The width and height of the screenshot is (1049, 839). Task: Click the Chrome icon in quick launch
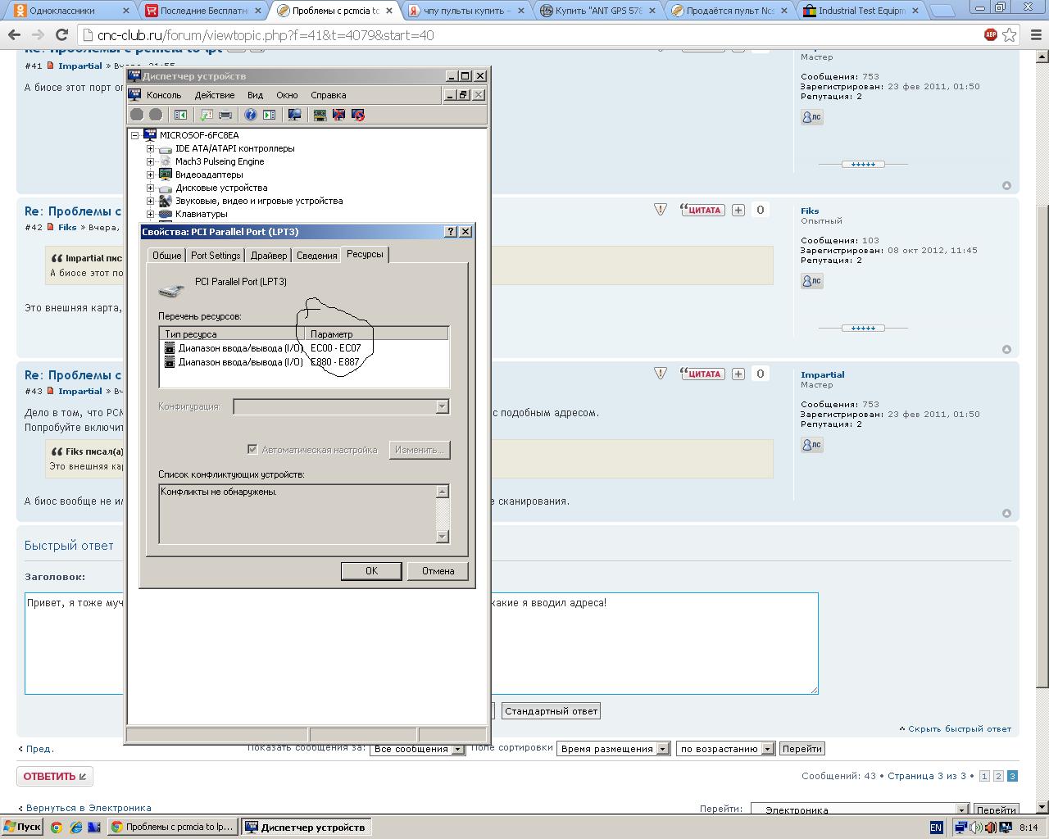(x=57, y=828)
